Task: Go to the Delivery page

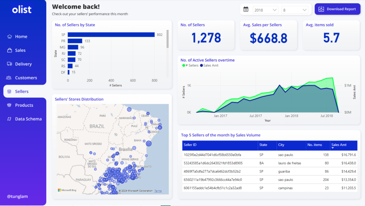Action: coord(23,64)
